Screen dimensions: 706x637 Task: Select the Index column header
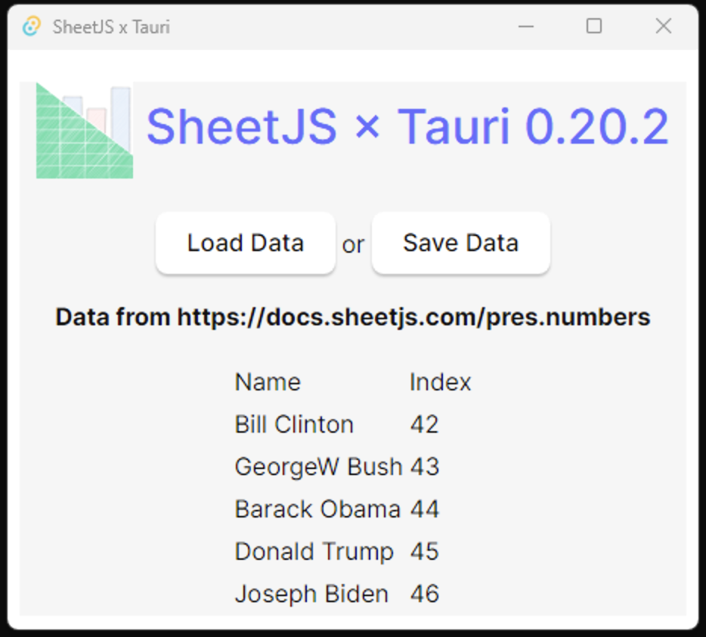440,382
